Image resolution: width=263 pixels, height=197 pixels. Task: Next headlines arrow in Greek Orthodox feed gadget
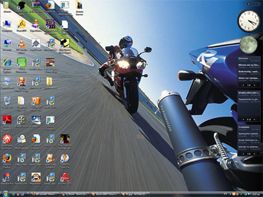[254, 154]
